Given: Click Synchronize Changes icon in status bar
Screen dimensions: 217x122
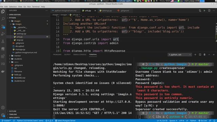Looking at the screenshot, I should coord(14,121).
